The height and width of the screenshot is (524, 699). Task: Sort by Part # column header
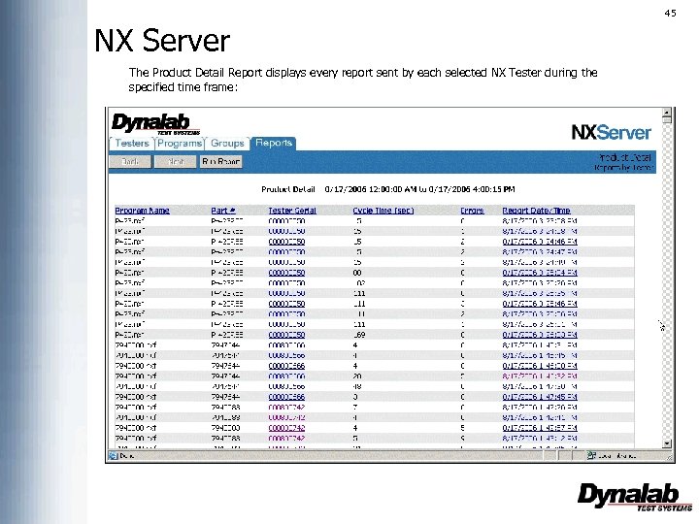coord(223,211)
